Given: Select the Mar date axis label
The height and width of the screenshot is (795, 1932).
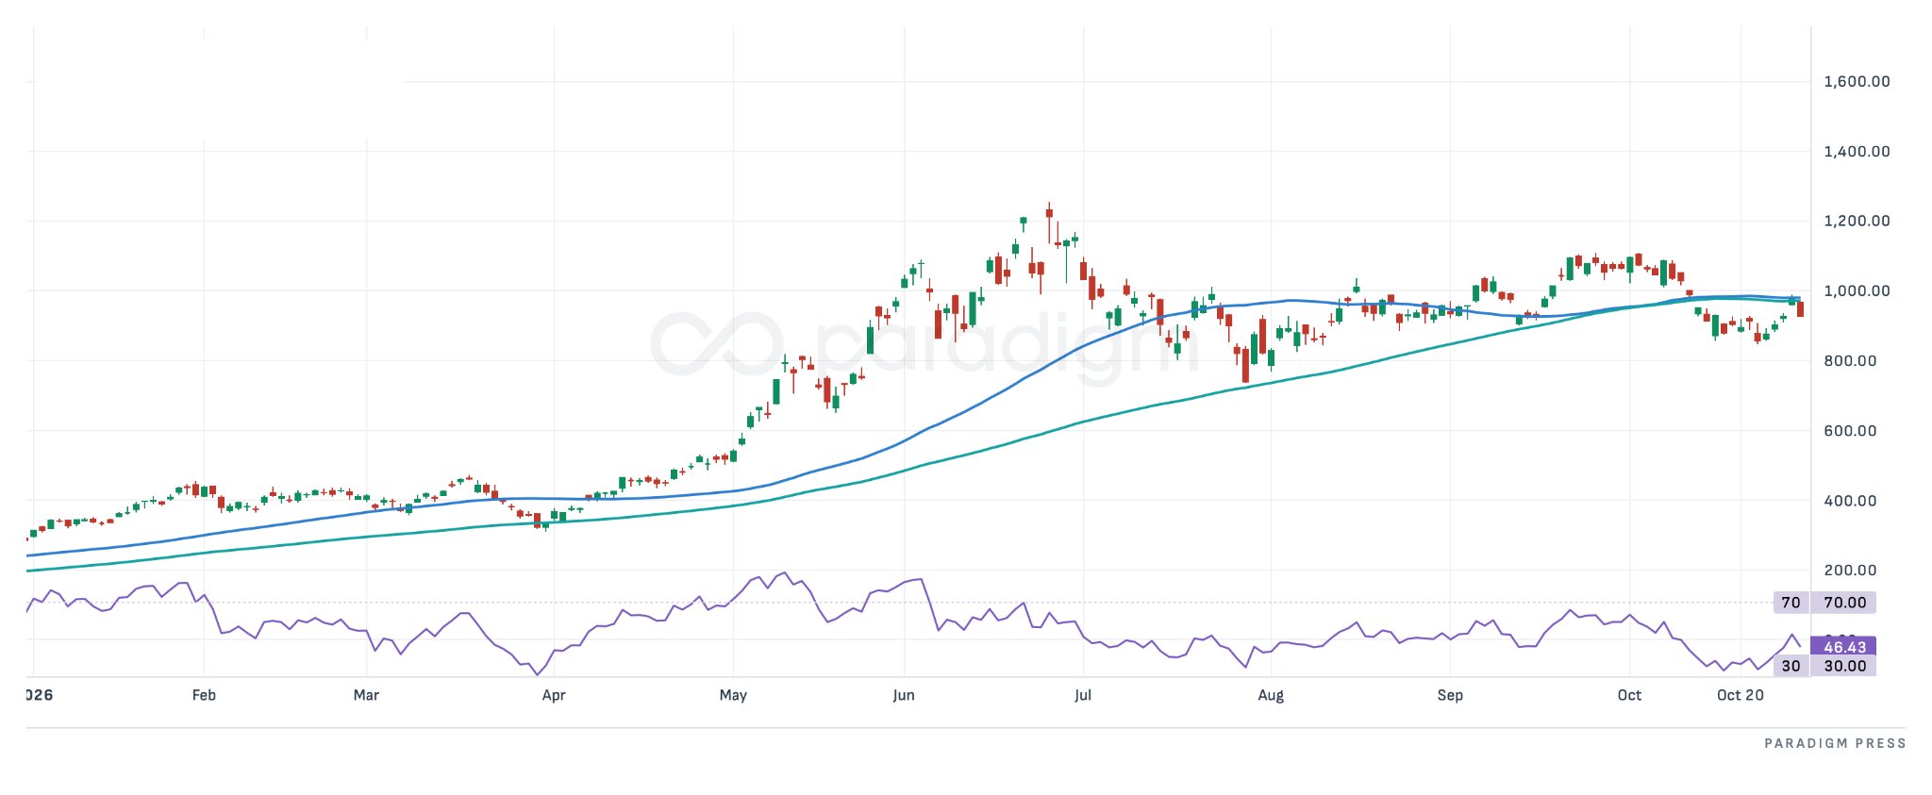Looking at the screenshot, I should [x=366, y=695].
